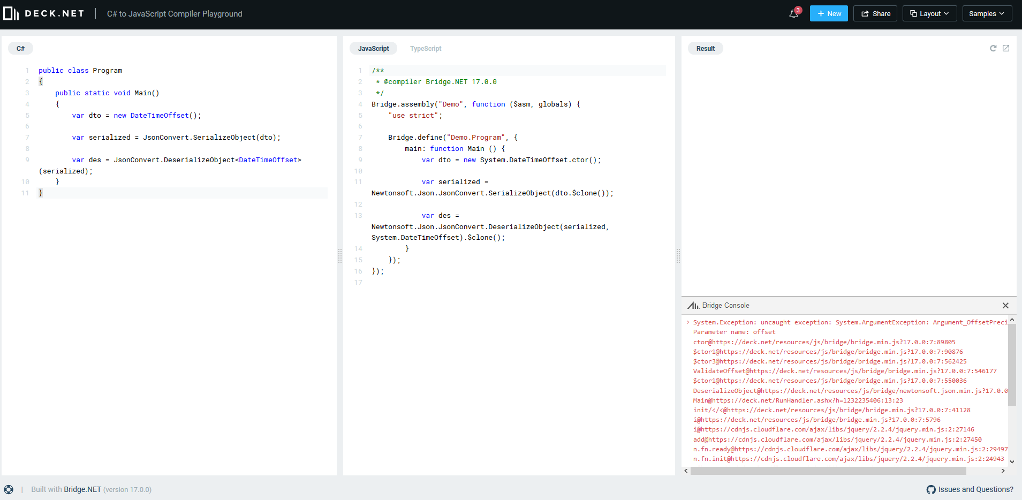Viewport: 1022px width, 500px height.
Task: Click the Bridge.assembly("Demo") line
Action: click(476, 104)
